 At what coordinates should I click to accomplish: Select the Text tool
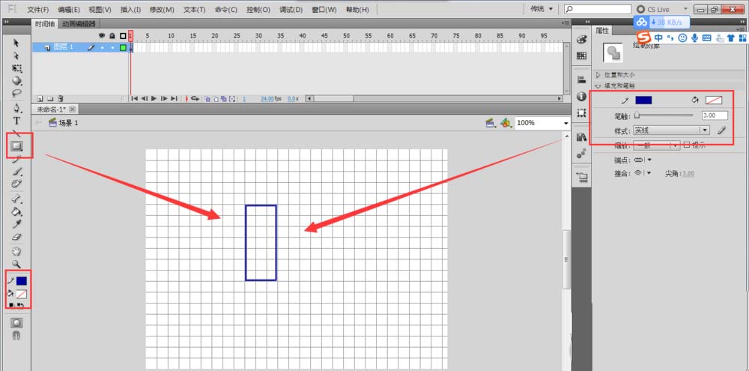(16, 121)
